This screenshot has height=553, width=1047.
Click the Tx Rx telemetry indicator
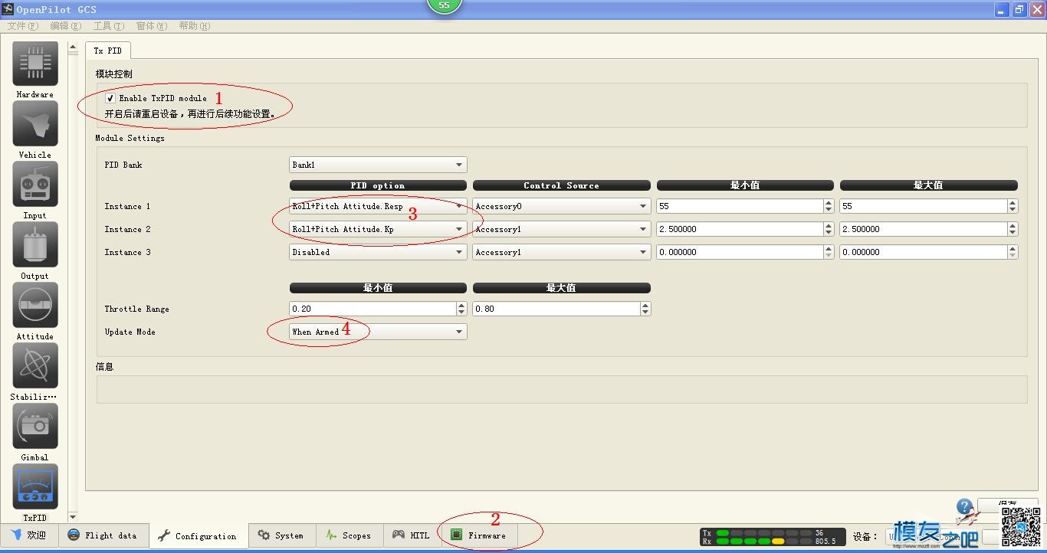click(x=773, y=537)
